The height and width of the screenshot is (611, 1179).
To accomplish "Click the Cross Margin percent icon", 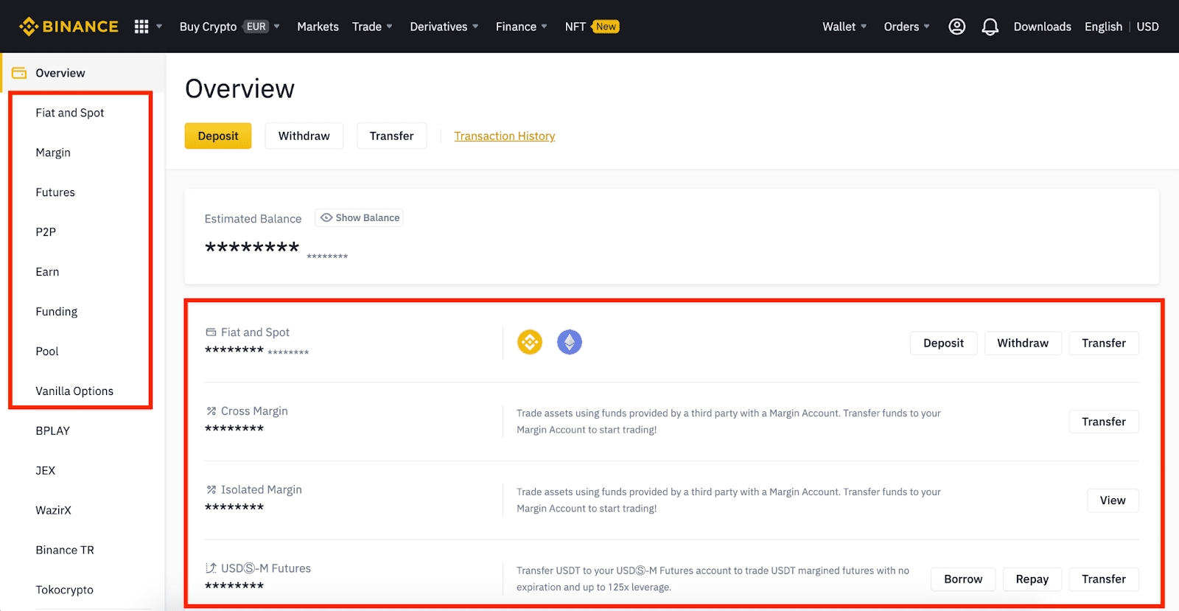I will coord(211,411).
